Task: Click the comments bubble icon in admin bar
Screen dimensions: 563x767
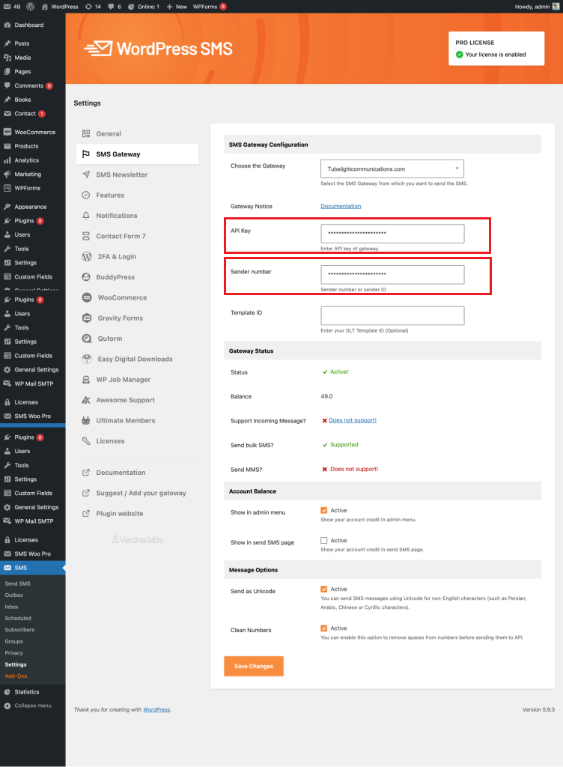Action: point(111,6)
